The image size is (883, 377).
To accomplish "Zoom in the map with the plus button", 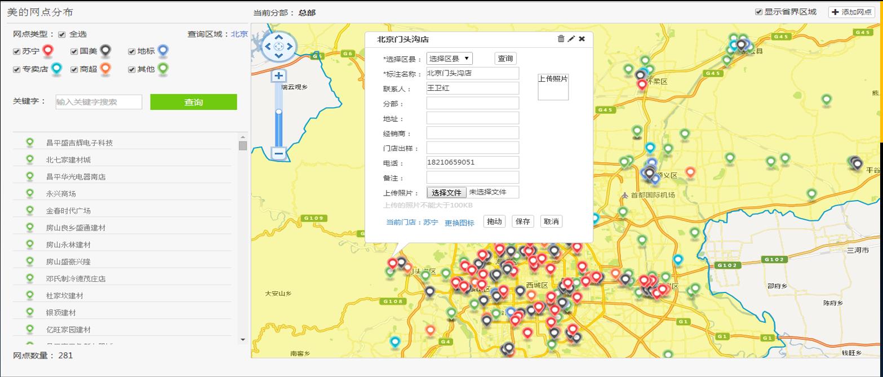I will [278, 76].
